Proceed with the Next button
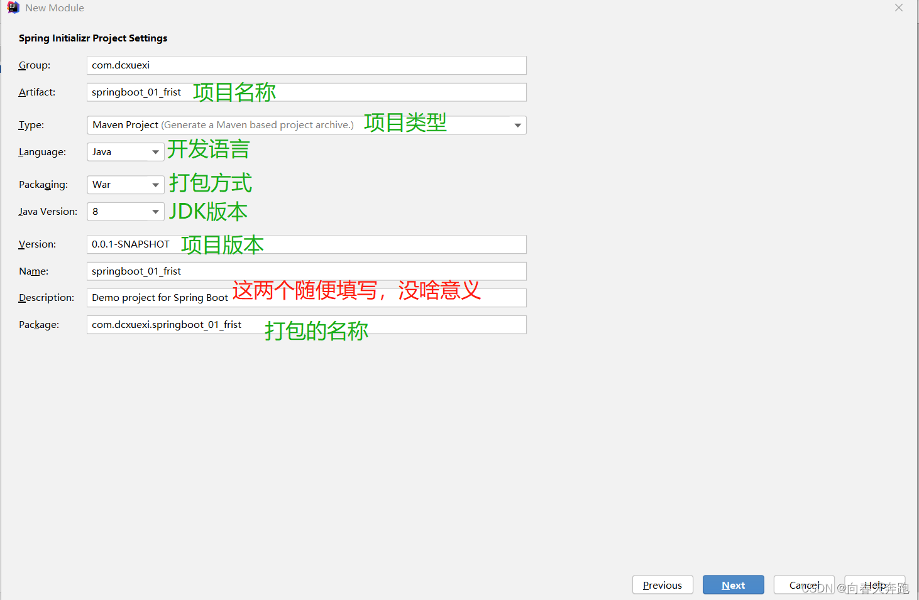Image resolution: width=919 pixels, height=600 pixels. pos(734,585)
